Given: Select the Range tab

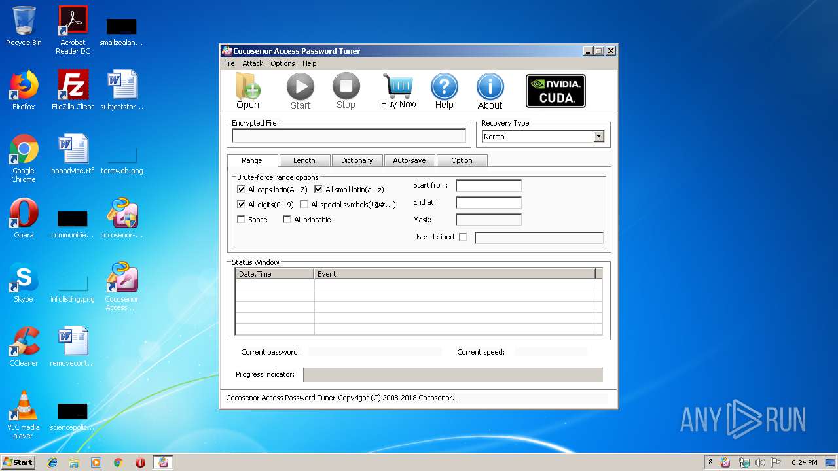Looking at the screenshot, I should coord(252,160).
